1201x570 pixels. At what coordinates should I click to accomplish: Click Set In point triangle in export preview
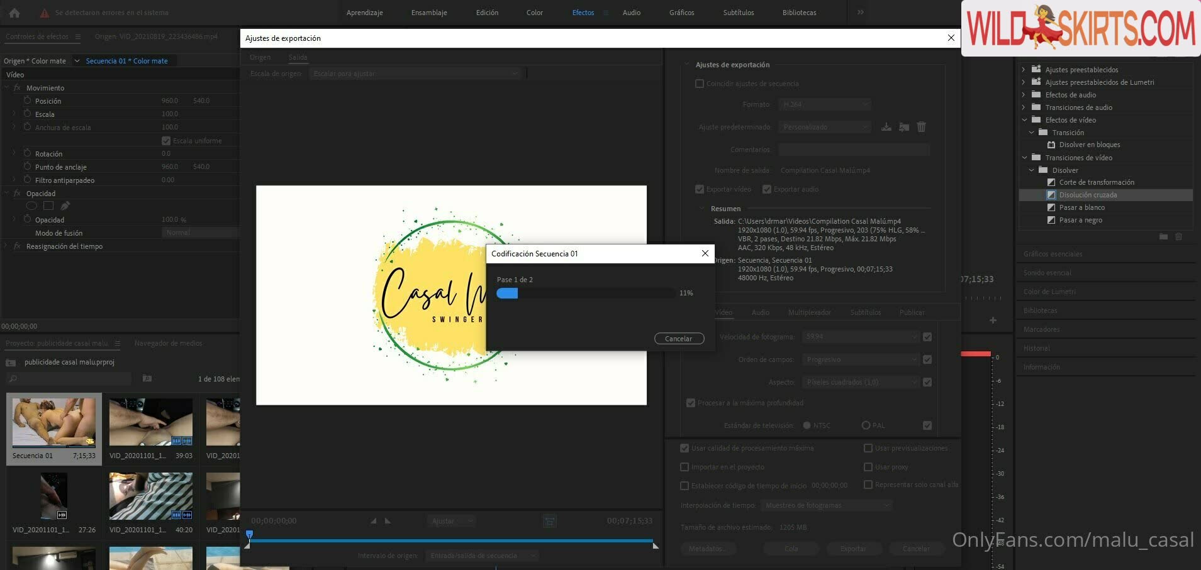373,520
